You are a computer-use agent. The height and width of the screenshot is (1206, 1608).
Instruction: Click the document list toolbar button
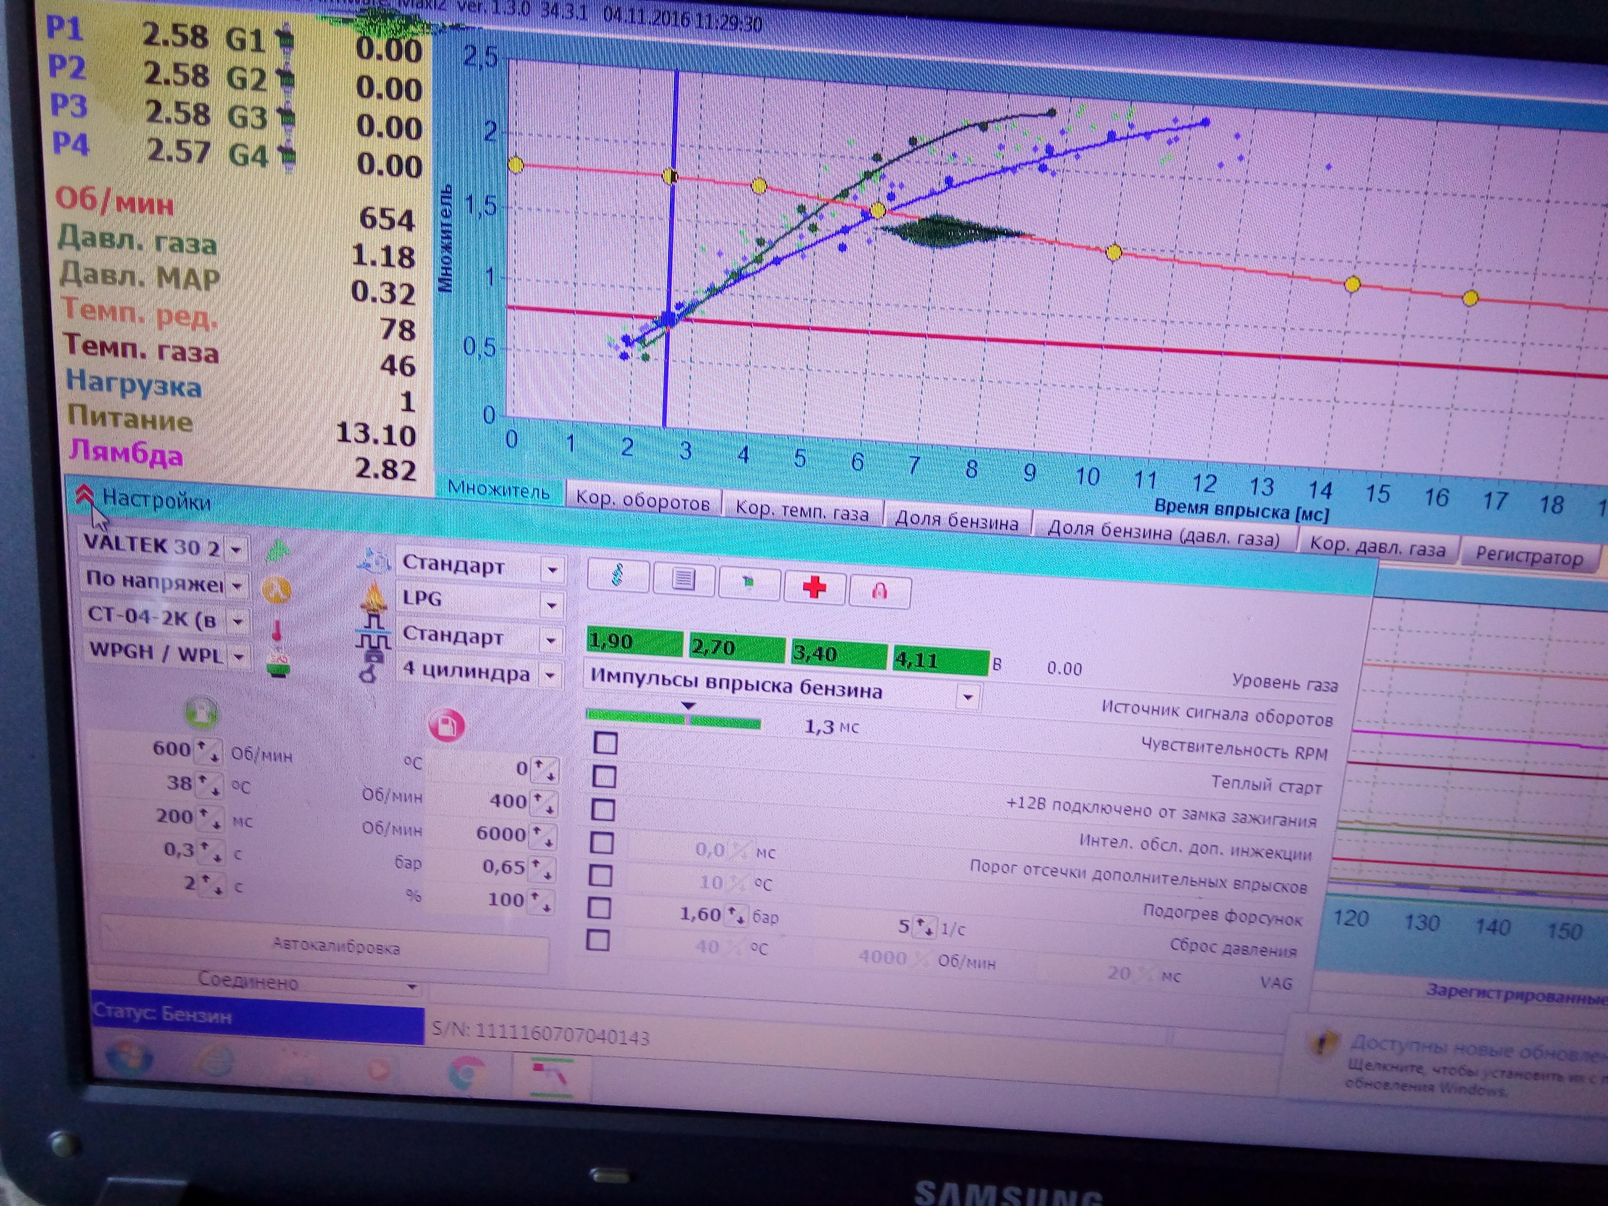[x=683, y=580]
